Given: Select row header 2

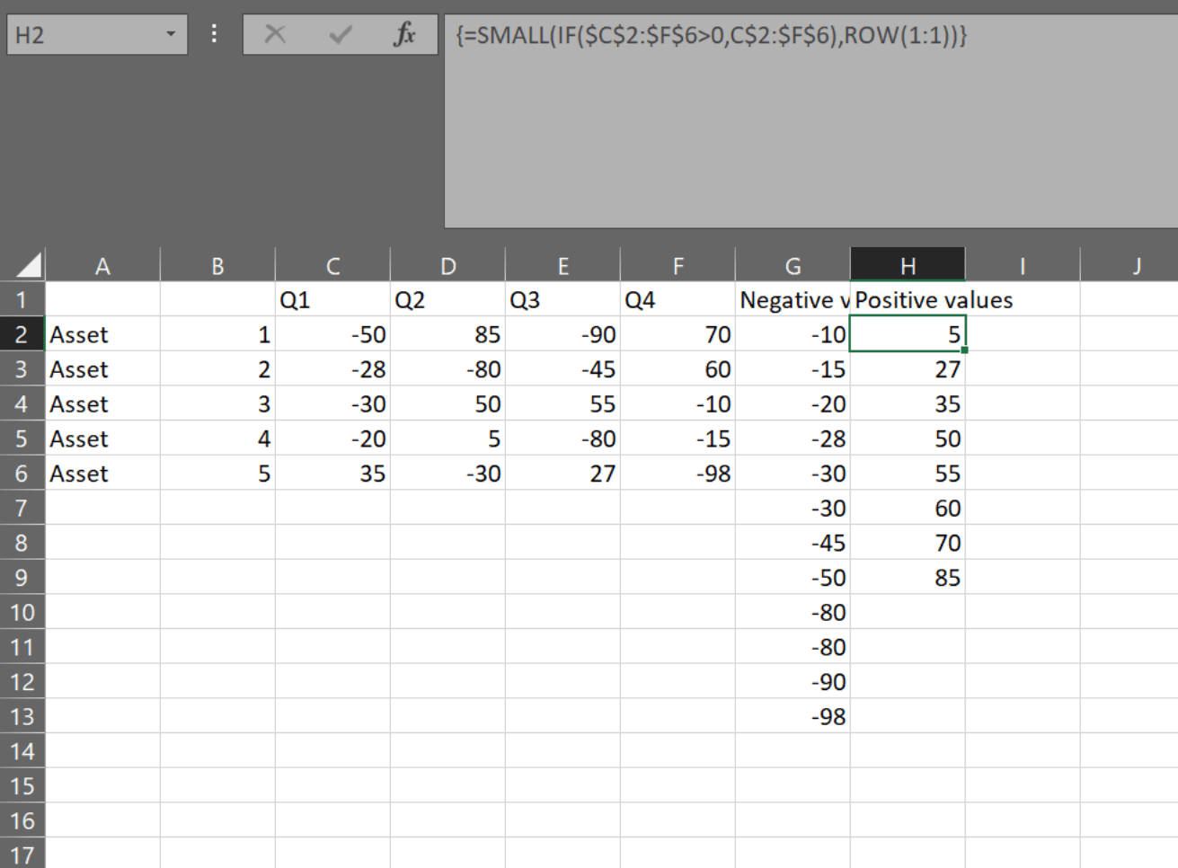Looking at the screenshot, I should 22,333.
